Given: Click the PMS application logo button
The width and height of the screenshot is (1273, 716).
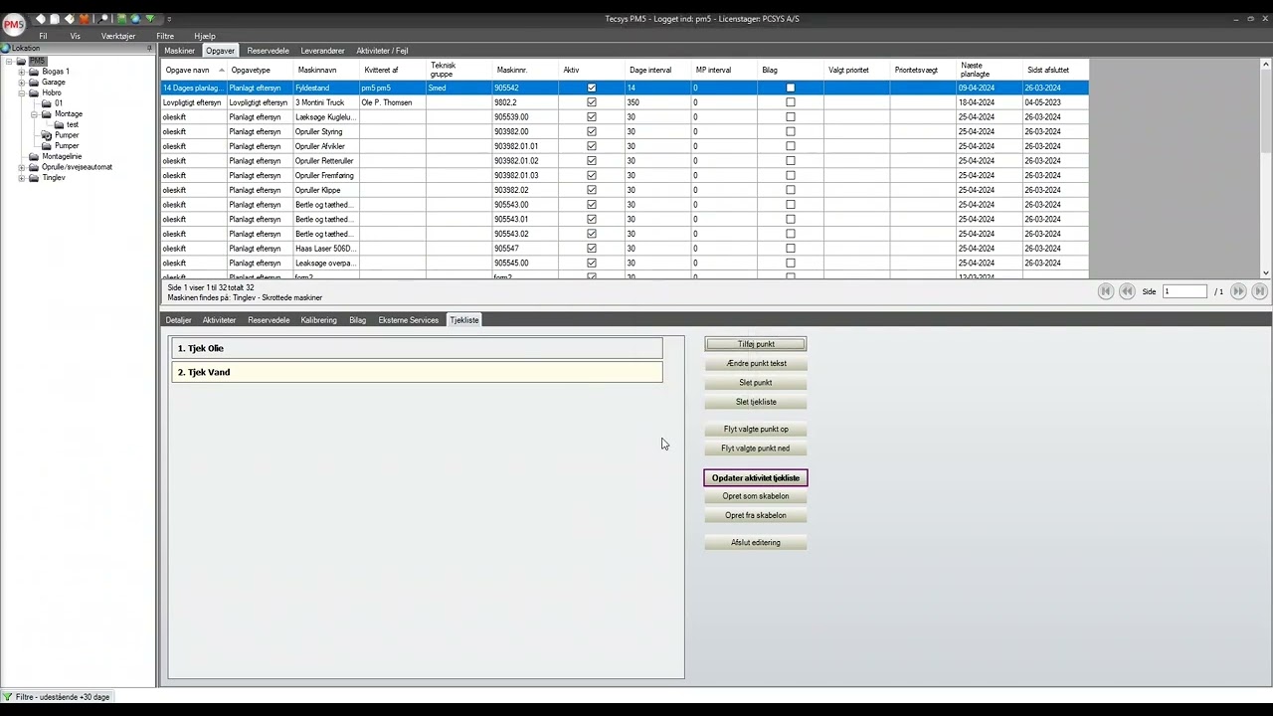Looking at the screenshot, I should pos(14,25).
